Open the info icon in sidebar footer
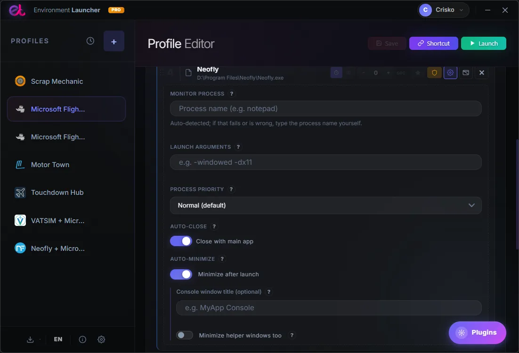This screenshot has width=519, height=353. (82, 339)
